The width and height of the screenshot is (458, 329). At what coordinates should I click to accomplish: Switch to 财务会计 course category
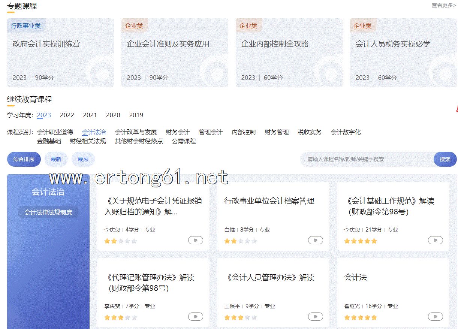[x=178, y=132]
